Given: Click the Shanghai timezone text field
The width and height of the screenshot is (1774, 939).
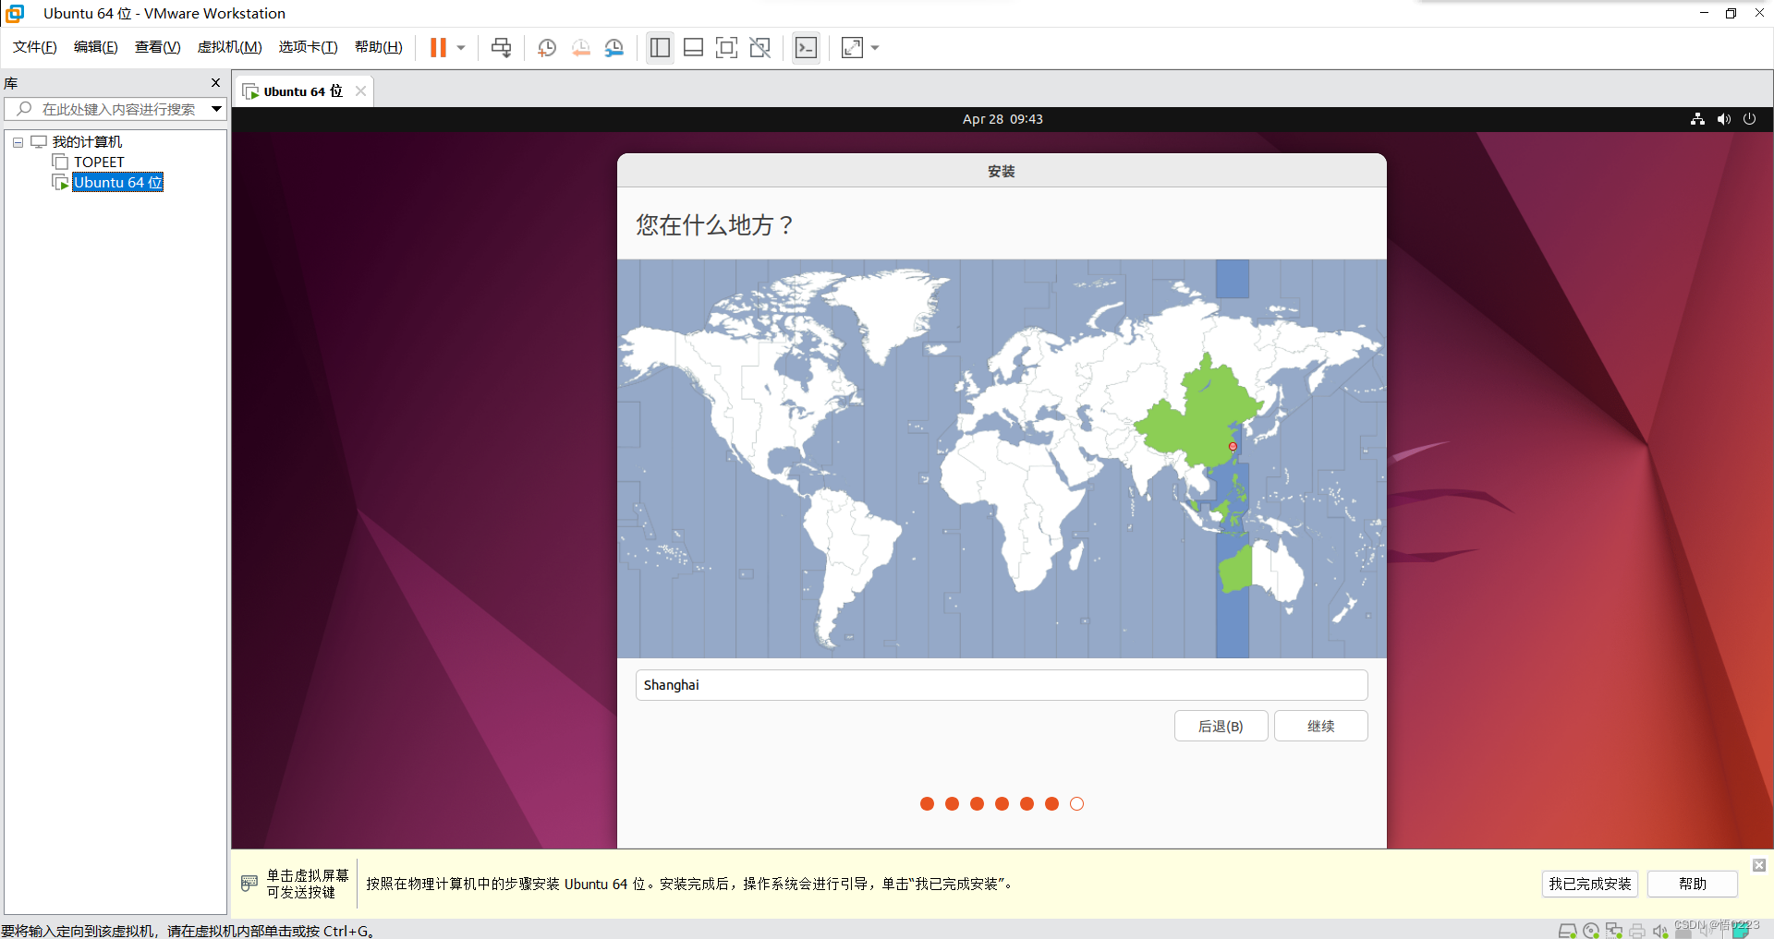Looking at the screenshot, I should pyautogui.click(x=1002, y=685).
